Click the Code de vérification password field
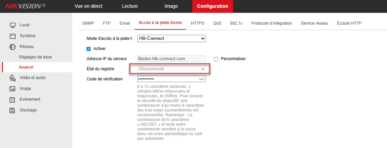 click(172, 79)
